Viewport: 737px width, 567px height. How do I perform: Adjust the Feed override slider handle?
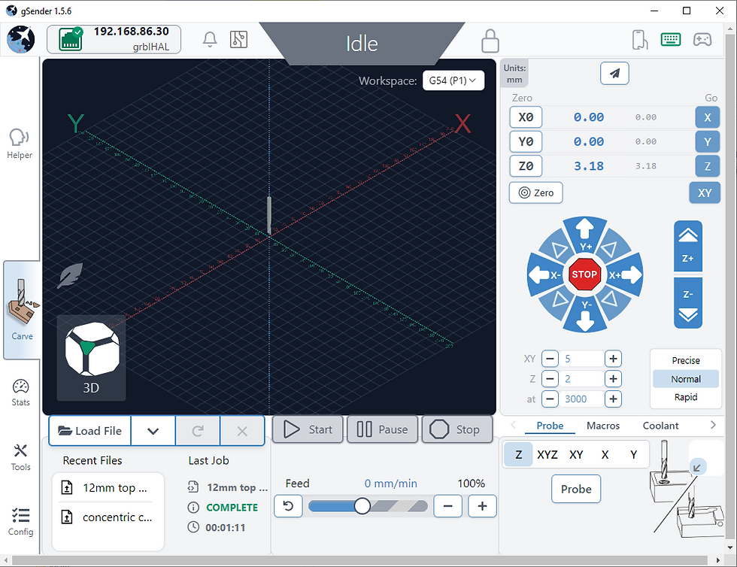pos(362,506)
